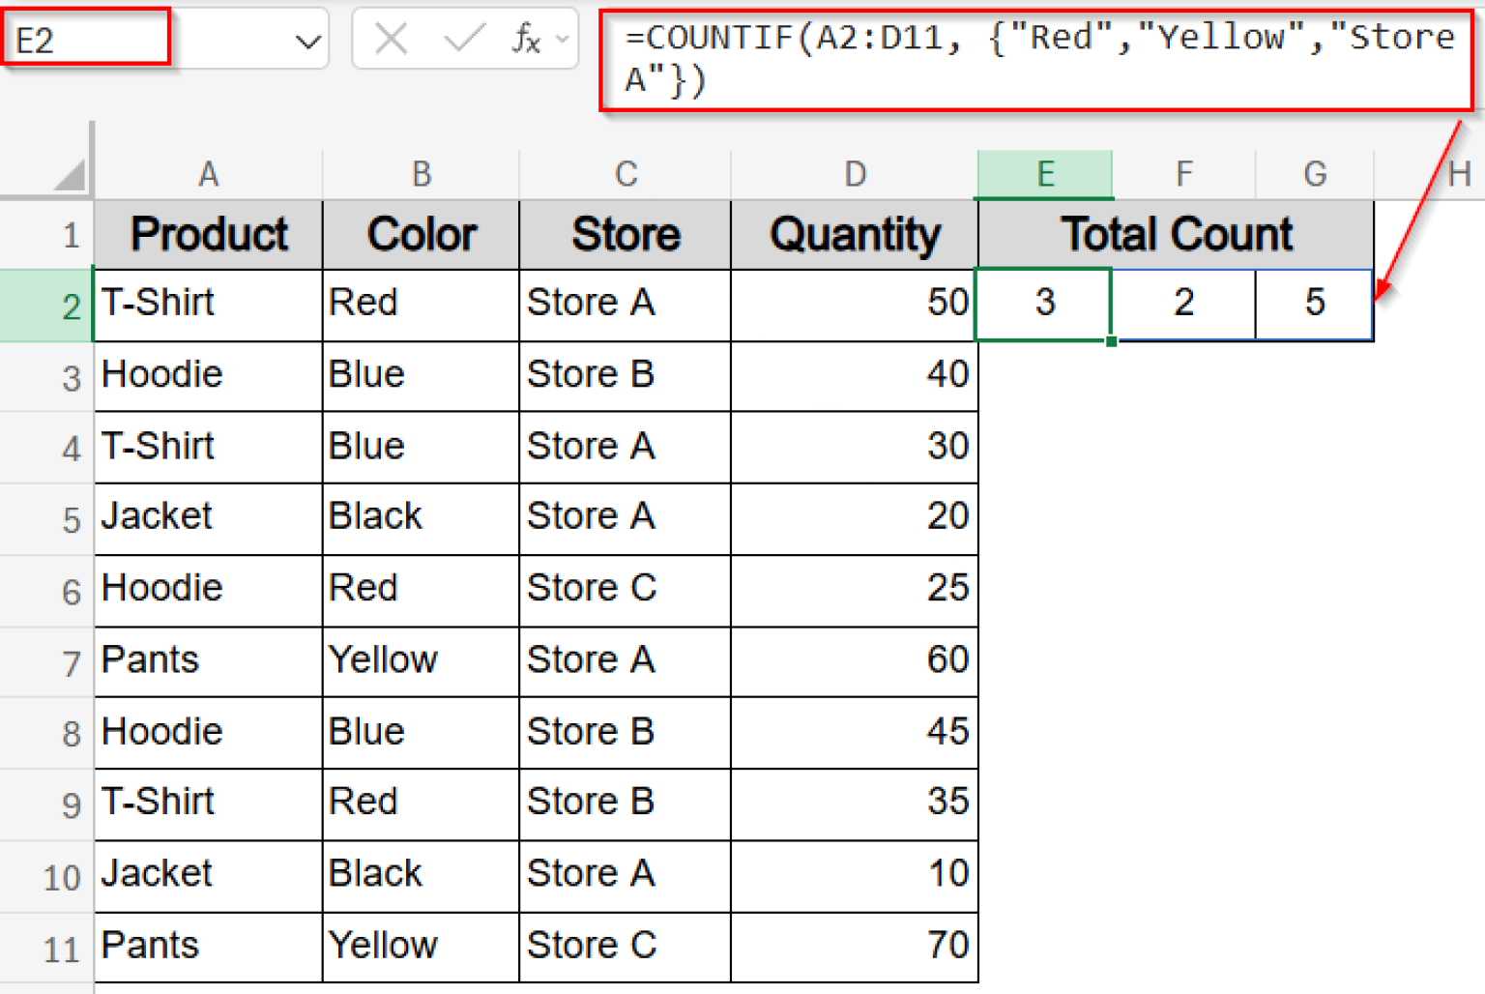
Task: Select the Total Count merged header cell
Action: pos(1175,233)
